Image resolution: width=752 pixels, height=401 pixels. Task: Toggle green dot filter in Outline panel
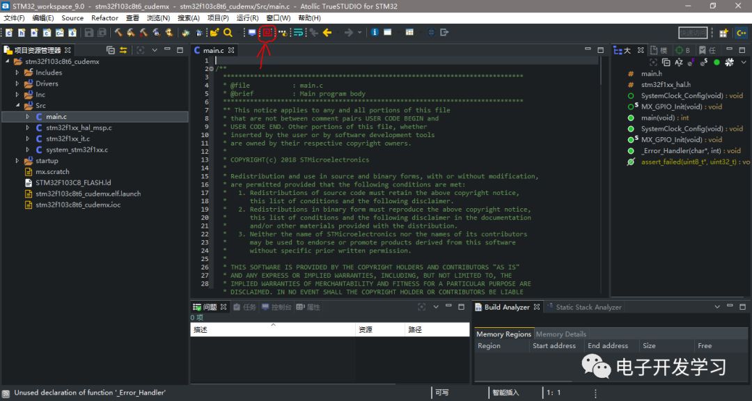(716, 63)
